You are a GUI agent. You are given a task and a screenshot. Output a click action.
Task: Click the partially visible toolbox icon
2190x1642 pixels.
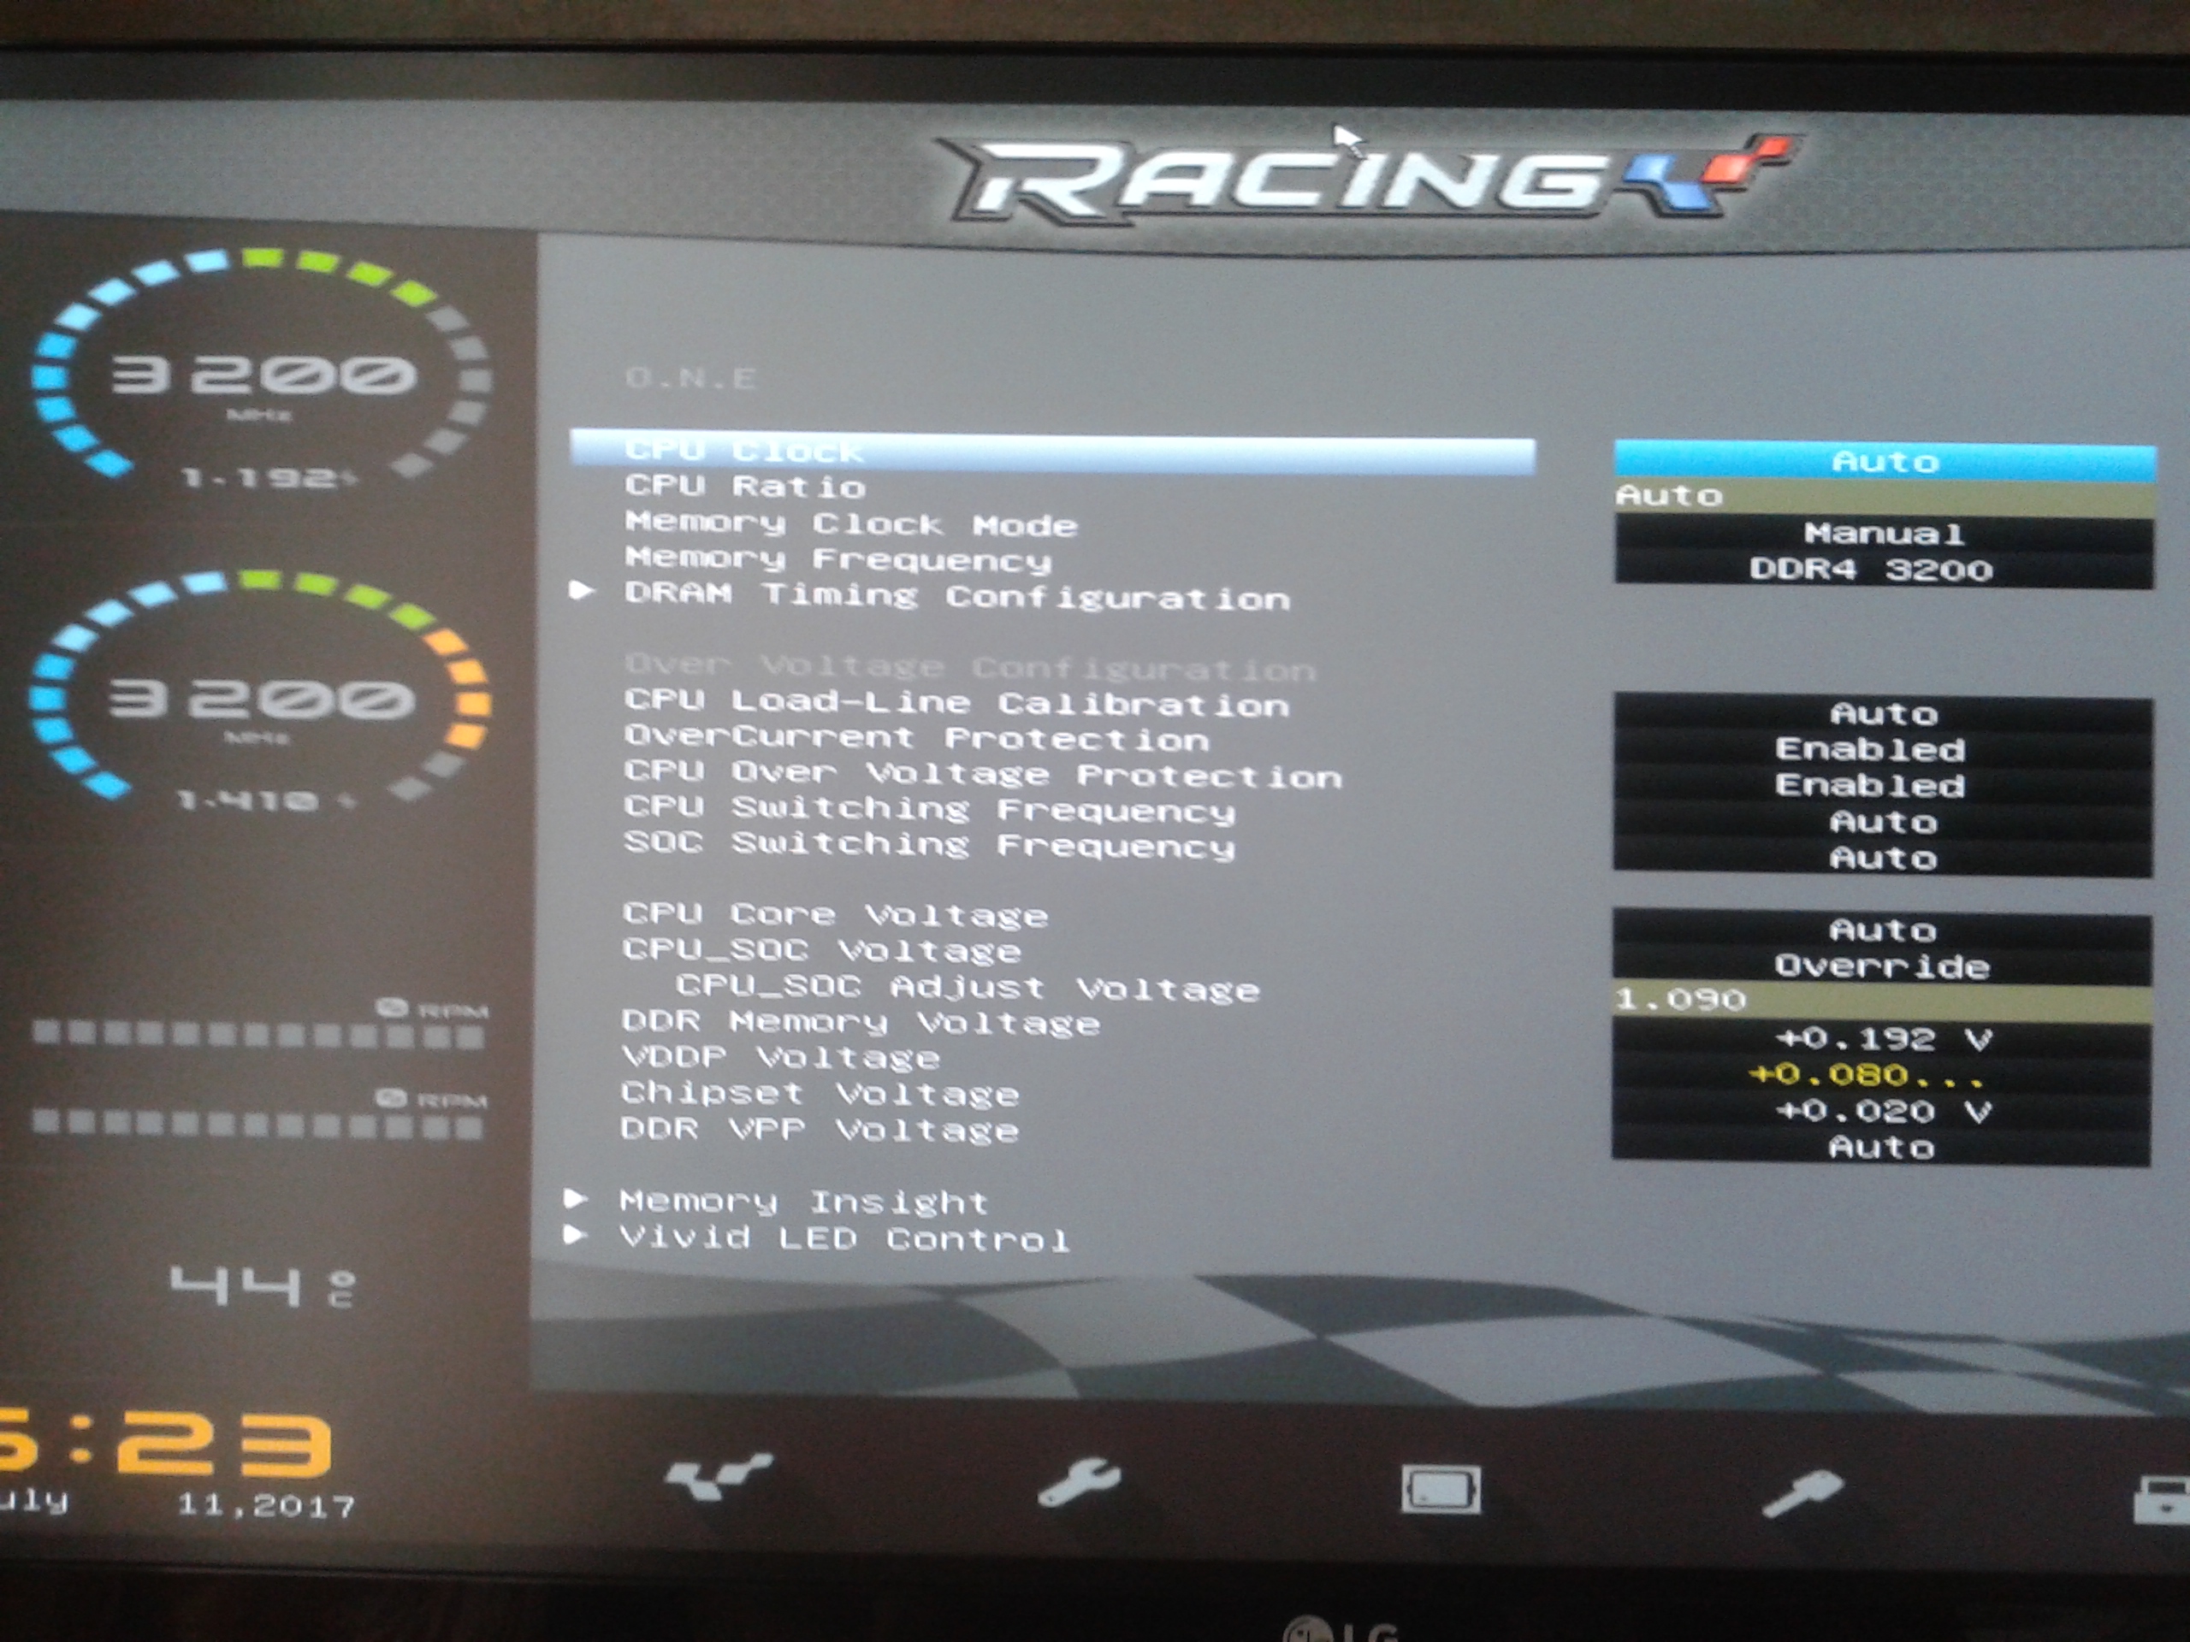coord(2163,1501)
